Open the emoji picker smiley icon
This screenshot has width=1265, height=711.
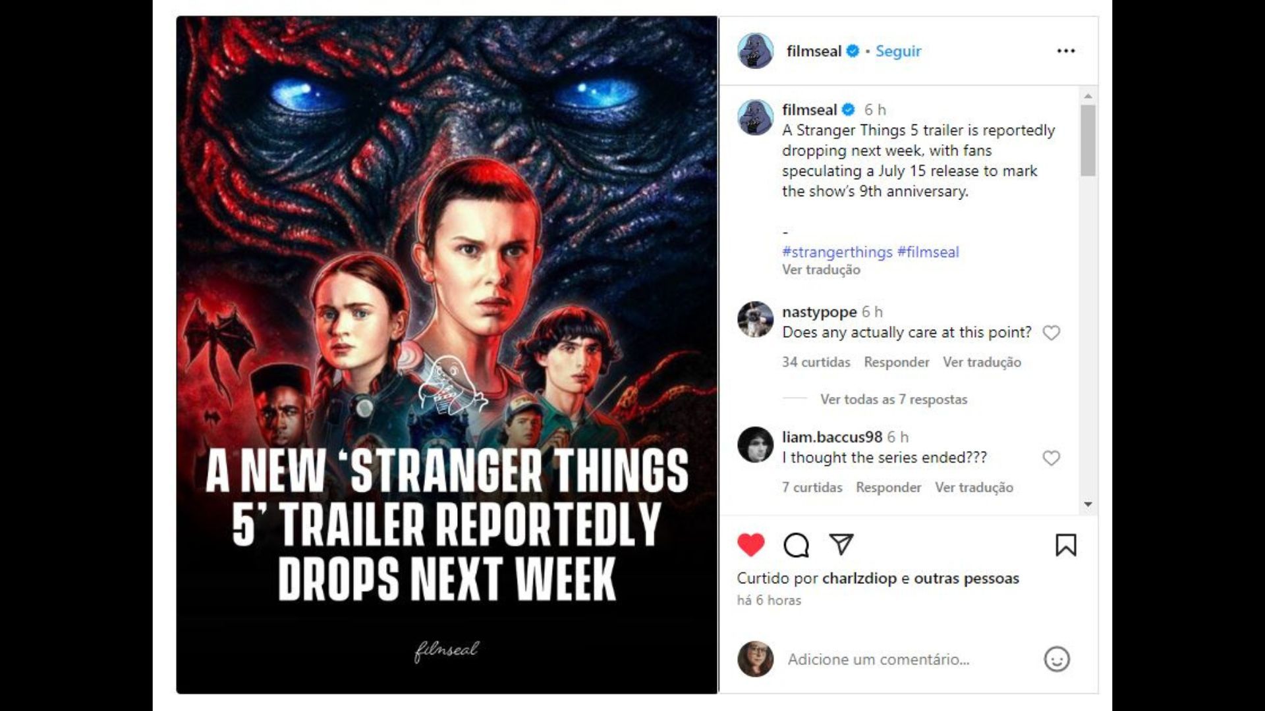click(1057, 659)
